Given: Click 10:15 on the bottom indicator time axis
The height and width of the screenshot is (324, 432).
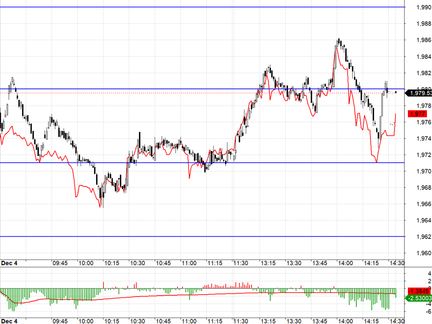Looking at the screenshot, I should [112, 321].
